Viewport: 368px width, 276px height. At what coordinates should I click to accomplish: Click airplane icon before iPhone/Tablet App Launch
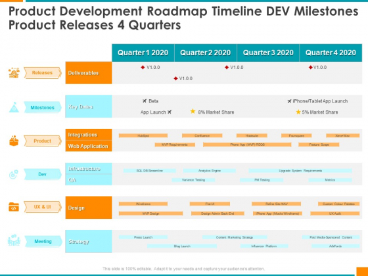pos(289,101)
